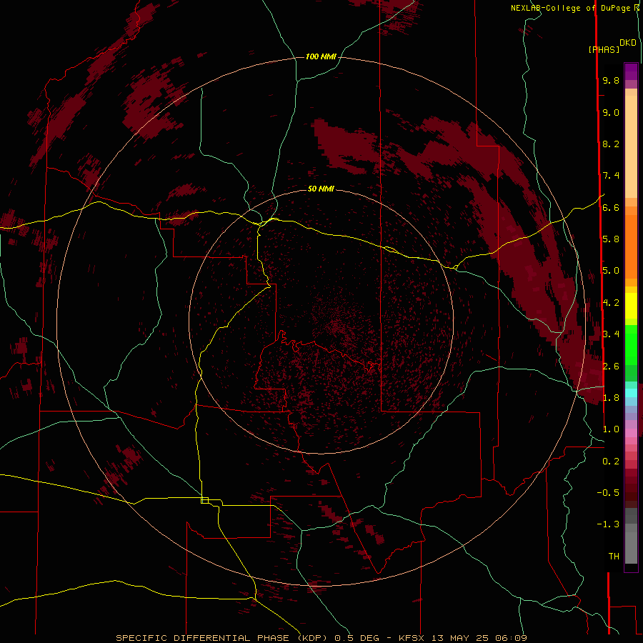The height and width of the screenshot is (643, 643).
Task: Click the 7.4 value on the scale
Action: tap(611, 176)
